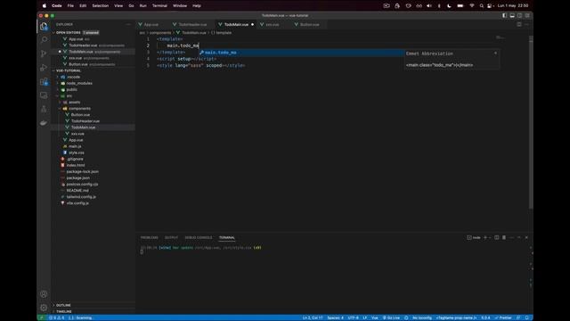Split the terminal panel
The height and width of the screenshot is (321, 570).
point(497,238)
